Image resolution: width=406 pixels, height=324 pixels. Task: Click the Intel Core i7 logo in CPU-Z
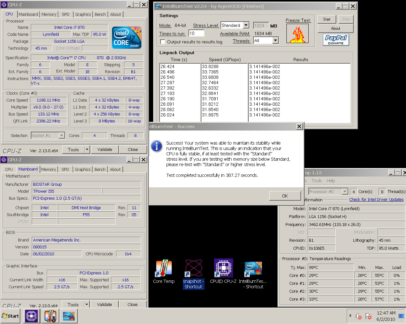coord(127,38)
